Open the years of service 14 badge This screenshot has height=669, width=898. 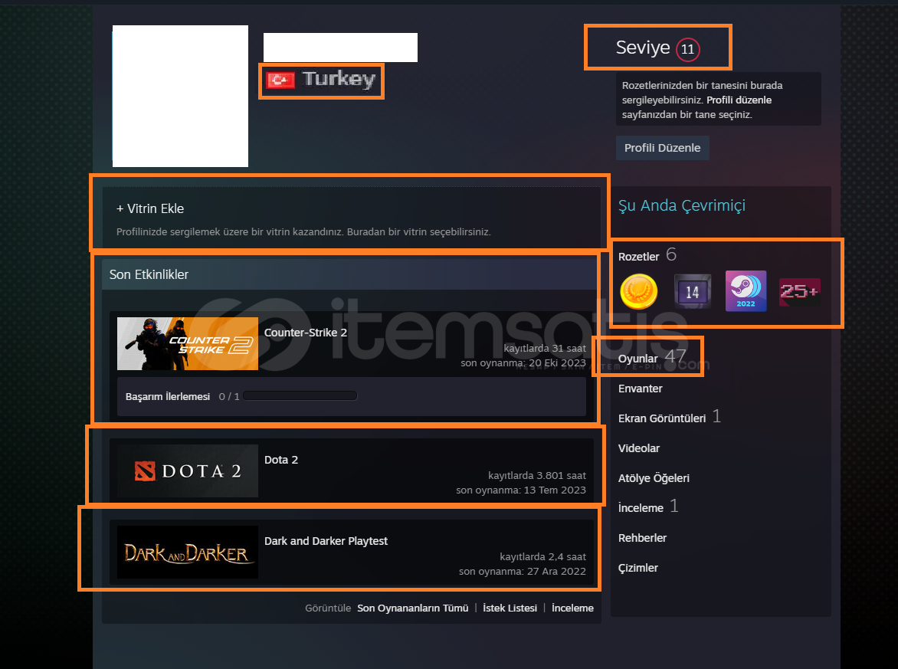pos(693,291)
